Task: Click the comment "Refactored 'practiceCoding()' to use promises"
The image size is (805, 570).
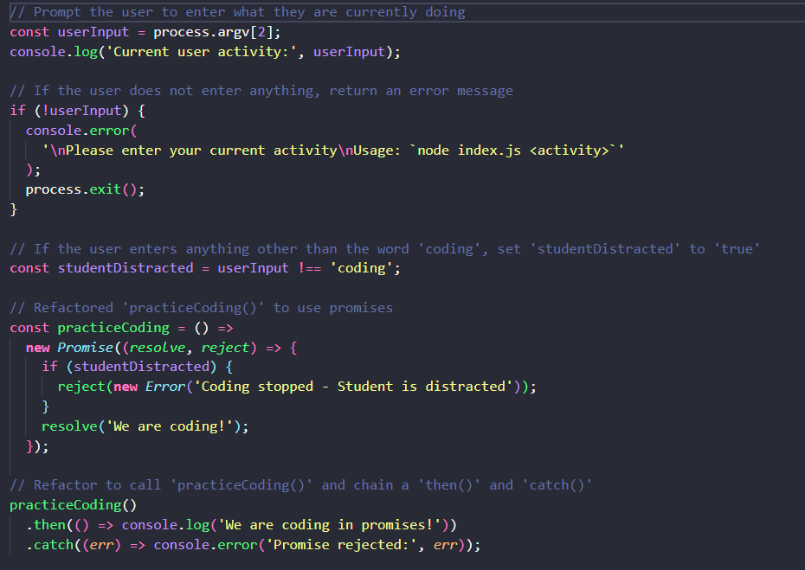Action: point(201,308)
